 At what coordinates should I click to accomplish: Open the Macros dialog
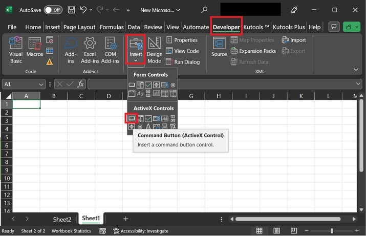pyautogui.click(x=34, y=47)
